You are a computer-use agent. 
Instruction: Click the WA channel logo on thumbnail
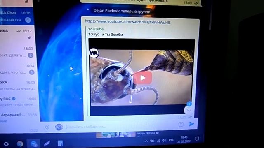[94, 53]
